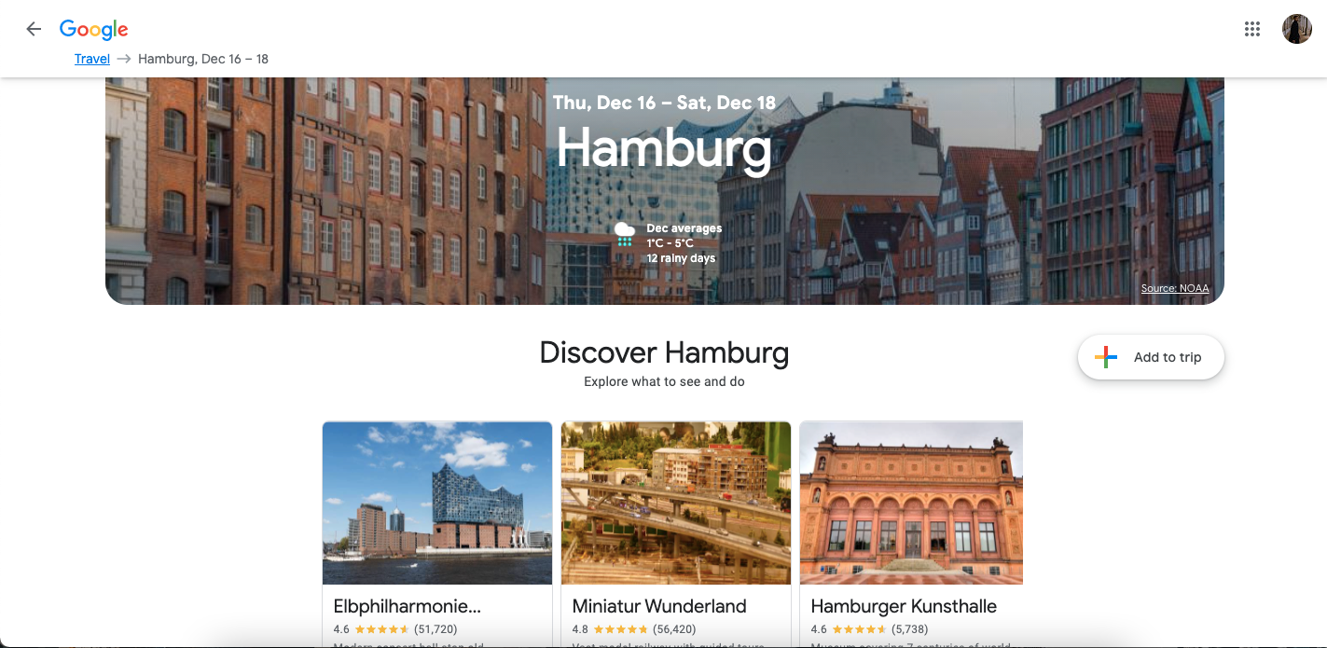Click the Thu, Dec 16 – Sat, Dec 18 dates

(664, 103)
